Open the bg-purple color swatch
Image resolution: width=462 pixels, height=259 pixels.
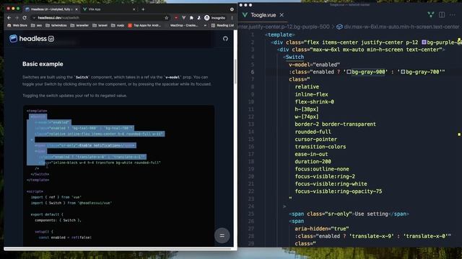424,42
